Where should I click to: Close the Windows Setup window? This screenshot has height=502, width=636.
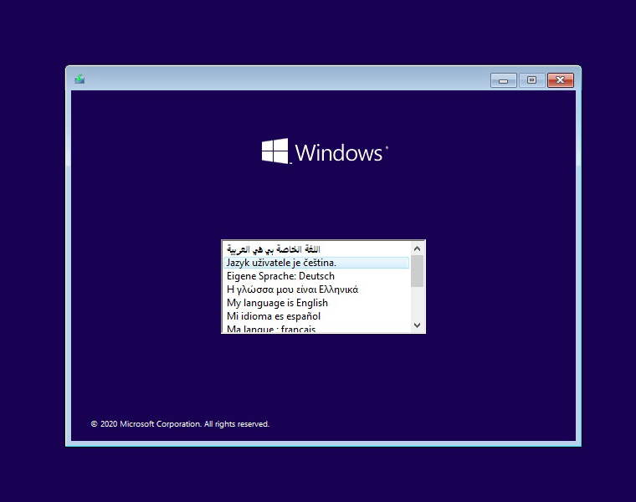(x=560, y=80)
